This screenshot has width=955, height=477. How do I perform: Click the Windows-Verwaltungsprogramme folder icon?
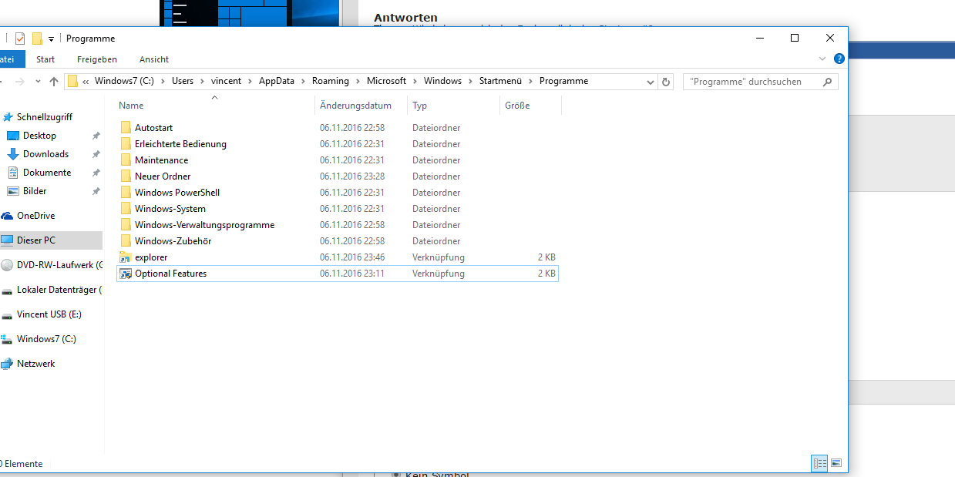click(126, 225)
